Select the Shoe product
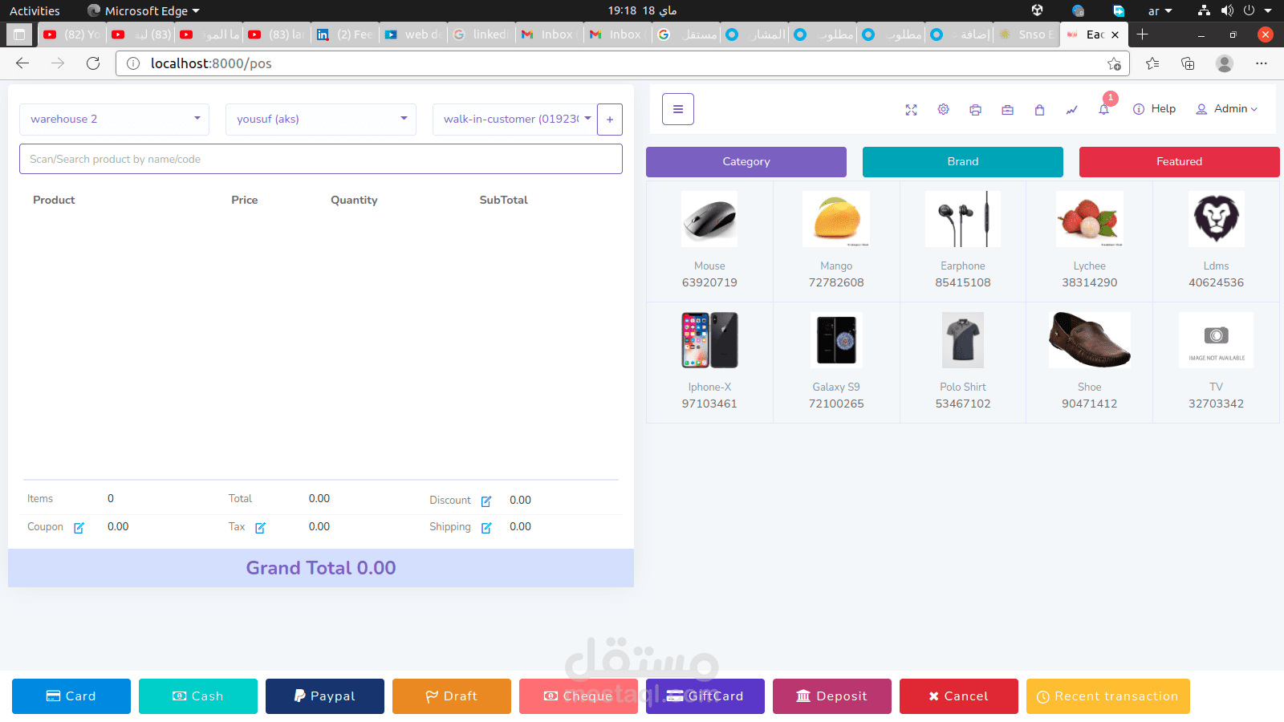The height and width of the screenshot is (722, 1284). (x=1090, y=362)
